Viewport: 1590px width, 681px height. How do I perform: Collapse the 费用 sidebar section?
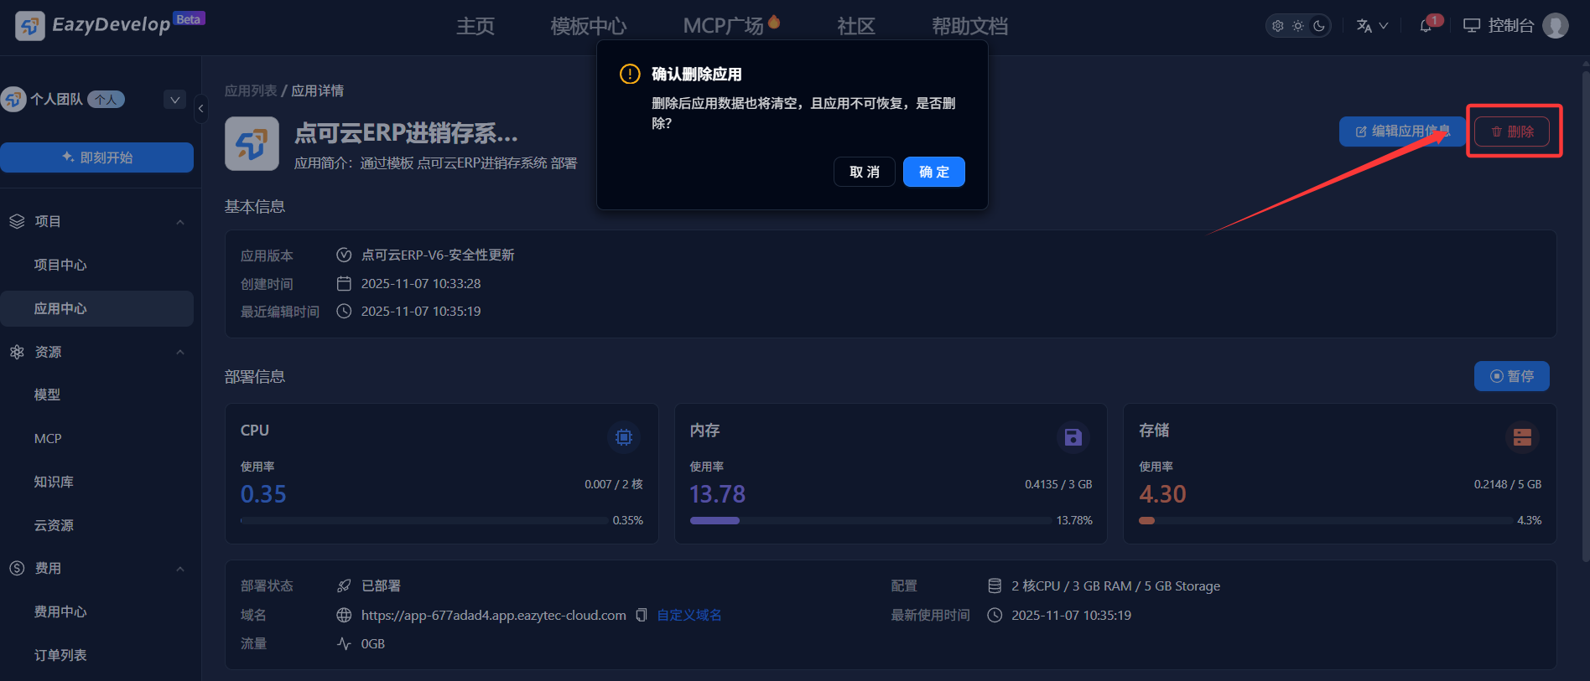coord(180,569)
